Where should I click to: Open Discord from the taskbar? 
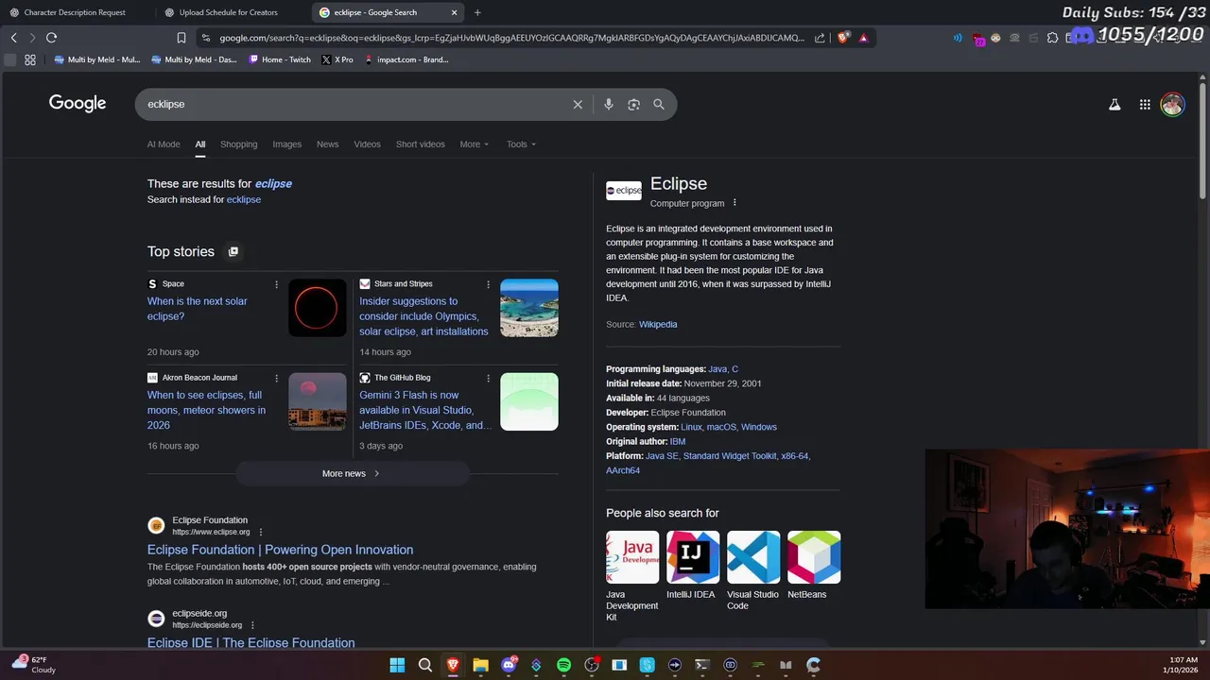point(509,665)
